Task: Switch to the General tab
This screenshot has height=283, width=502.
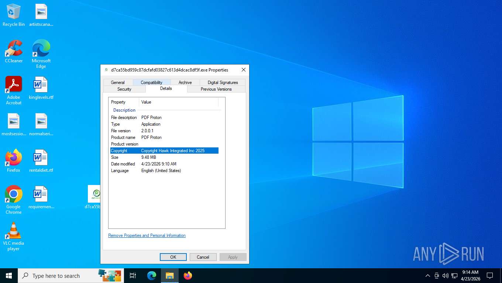Action: (118, 83)
